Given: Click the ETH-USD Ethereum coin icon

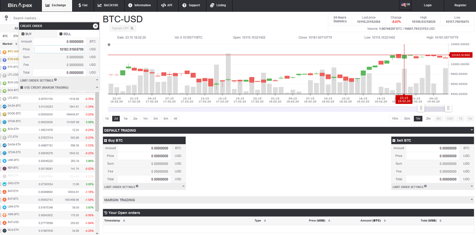Looking at the screenshot, I should click(4, 59).
